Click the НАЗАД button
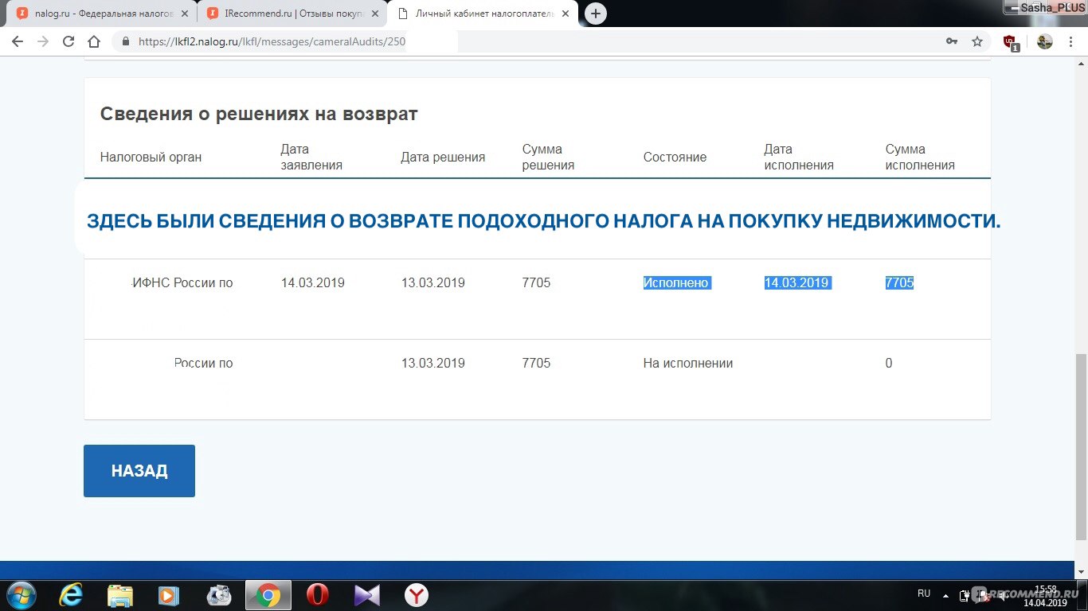Viewport: 1088px width, 611px height. point(139,471)
